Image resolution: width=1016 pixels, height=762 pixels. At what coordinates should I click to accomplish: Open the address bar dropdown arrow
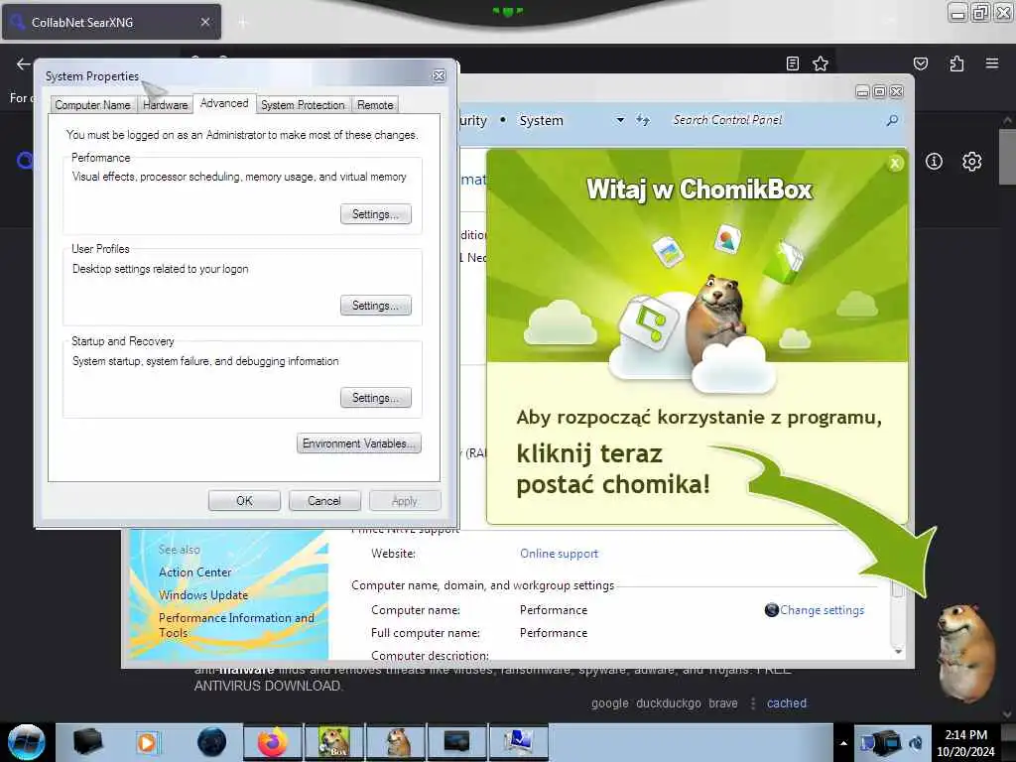(620, 120)
